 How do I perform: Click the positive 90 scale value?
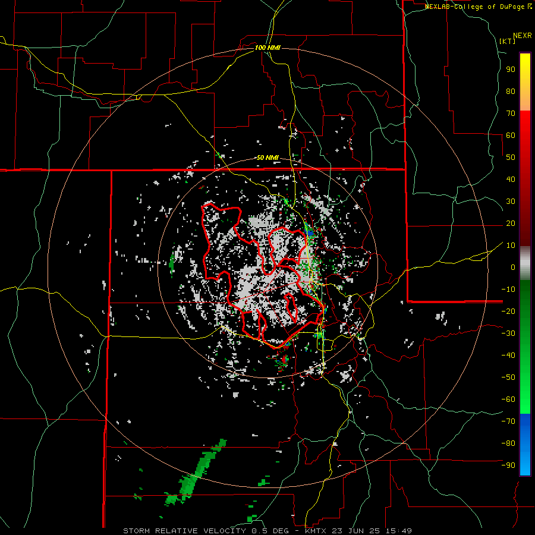pos(511,70)
